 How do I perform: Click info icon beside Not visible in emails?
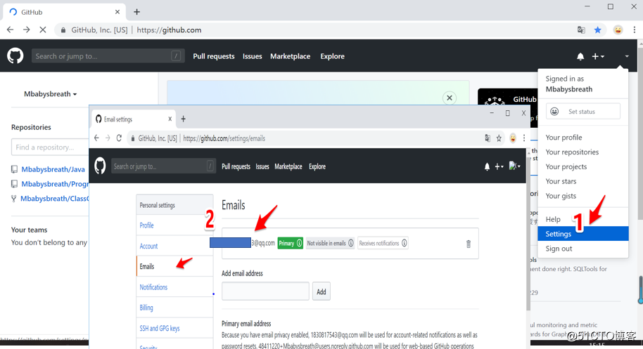[x=350, y=243]
